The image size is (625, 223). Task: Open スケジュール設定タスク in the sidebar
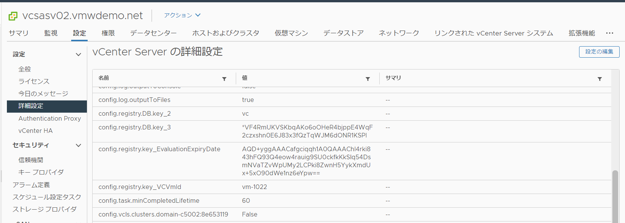[47, 197]
